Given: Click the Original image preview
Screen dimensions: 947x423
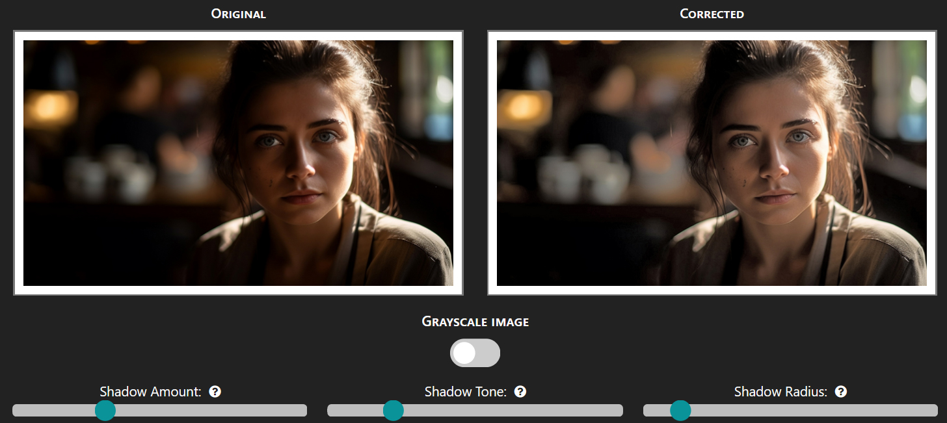Looking at the screenshot, I should pos(238,162).
